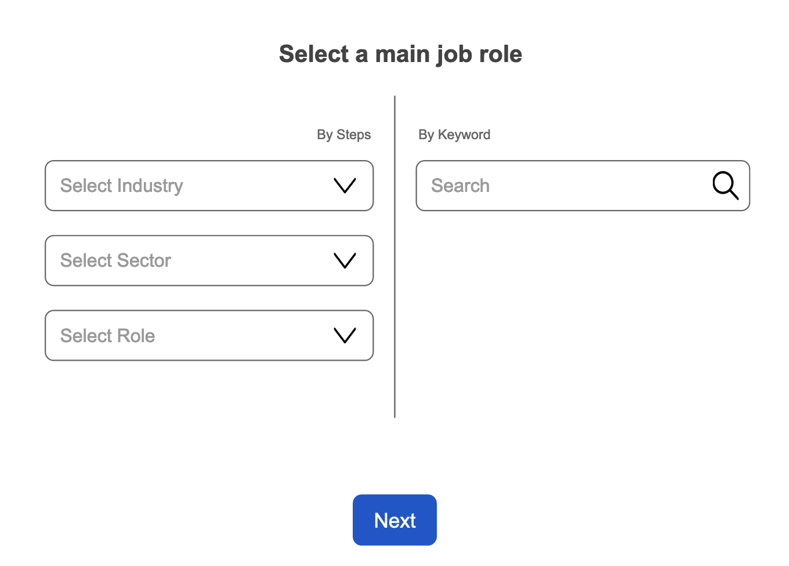Click the "Select a main job role" heading
The image size is (789, 566).
tap(400, 54)
